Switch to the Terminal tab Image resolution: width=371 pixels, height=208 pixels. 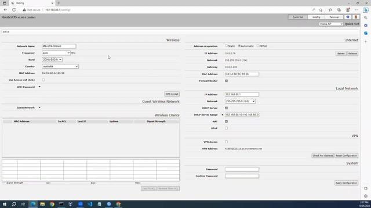tap(334, 17)
